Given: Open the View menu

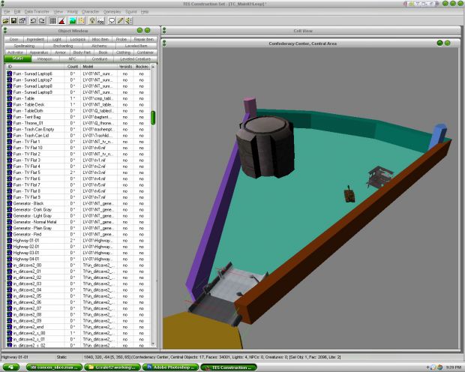Looking at the screenshot, I should point(58,11).
